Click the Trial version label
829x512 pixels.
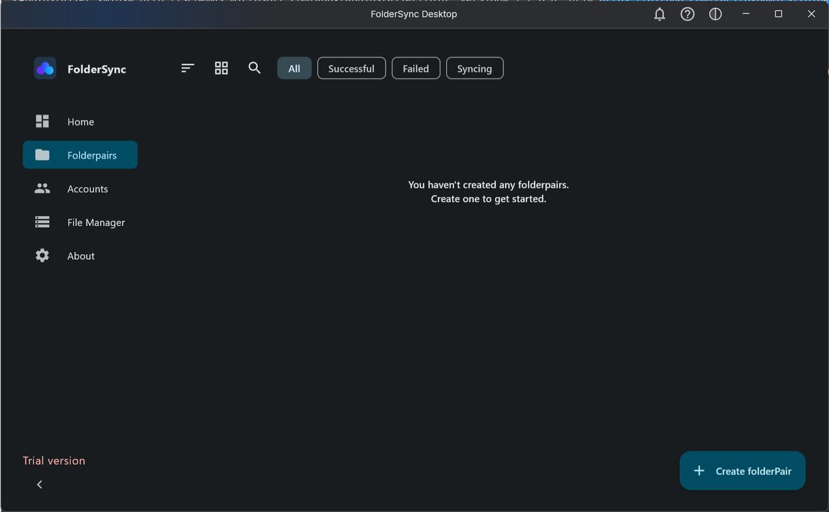(54, 461)
